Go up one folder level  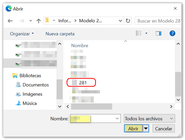38,21
